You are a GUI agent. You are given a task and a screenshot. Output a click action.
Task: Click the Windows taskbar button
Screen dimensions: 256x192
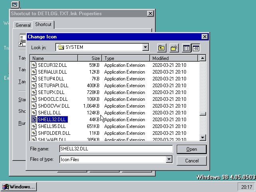[18, 187]
